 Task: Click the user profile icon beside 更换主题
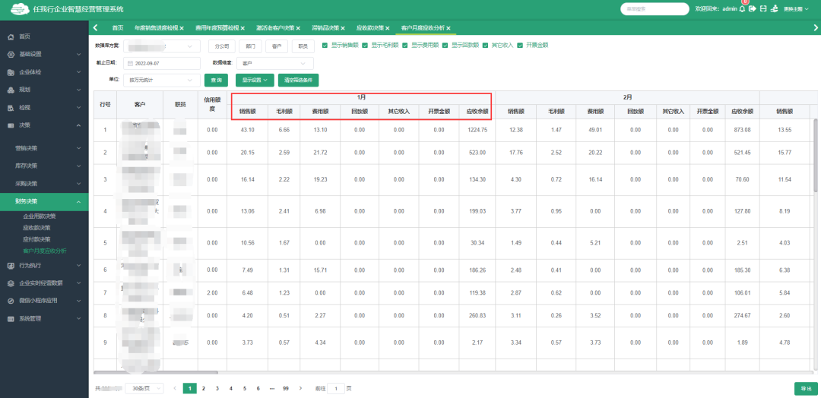point(774,9)
